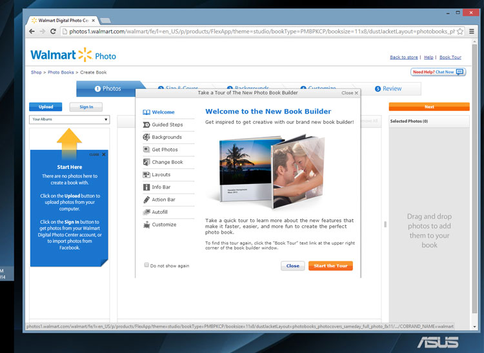Close the blue Start Here tooltip
The image size is (484, 353).
point(103,155)
